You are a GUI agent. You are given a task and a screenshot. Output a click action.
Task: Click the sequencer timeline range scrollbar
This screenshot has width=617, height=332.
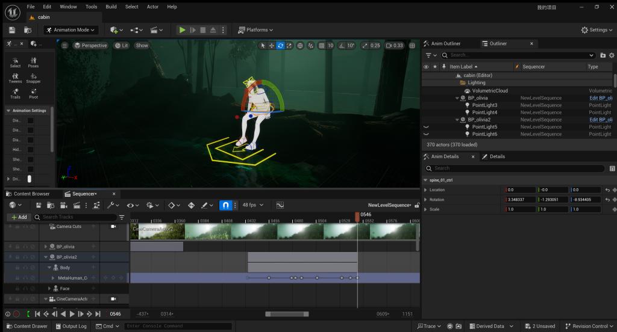287,314
